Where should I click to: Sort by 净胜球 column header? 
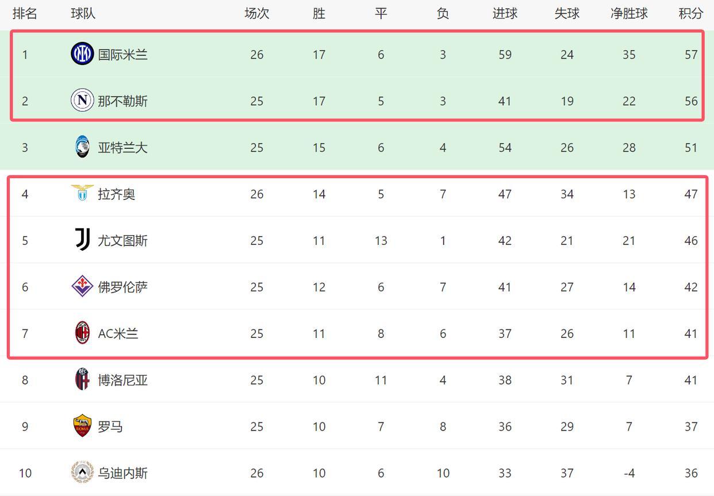(x=629, y=14)
